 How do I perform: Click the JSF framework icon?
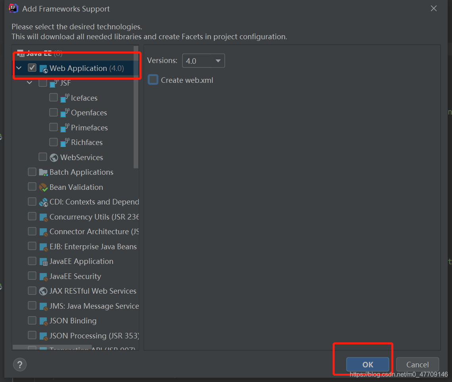click(54, 83)
